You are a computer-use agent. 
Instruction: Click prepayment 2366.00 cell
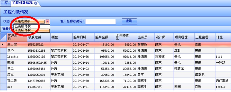click(126, 63)
